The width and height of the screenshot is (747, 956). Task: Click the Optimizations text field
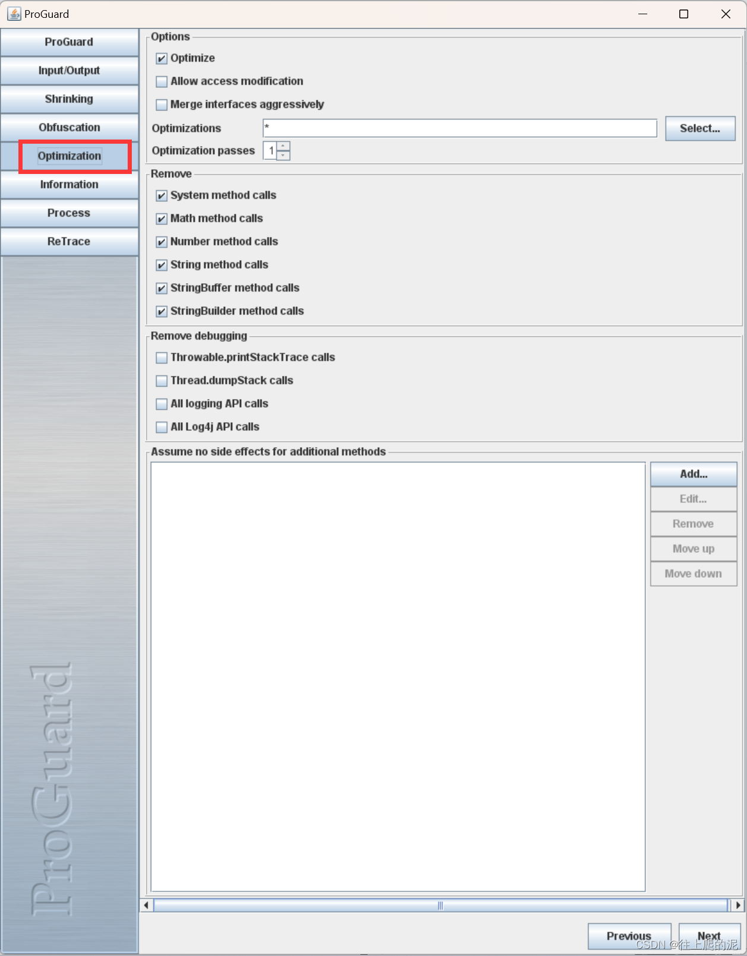460,128
